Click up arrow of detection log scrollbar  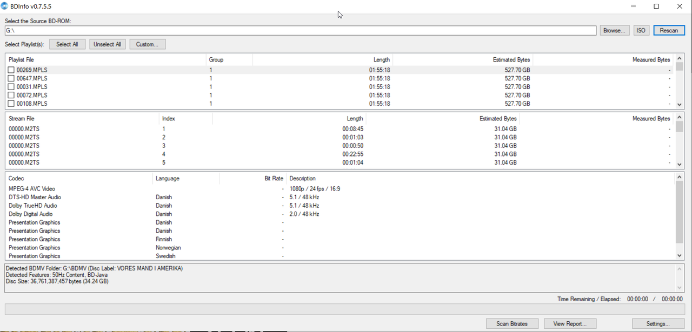click(x=680, y=268)
